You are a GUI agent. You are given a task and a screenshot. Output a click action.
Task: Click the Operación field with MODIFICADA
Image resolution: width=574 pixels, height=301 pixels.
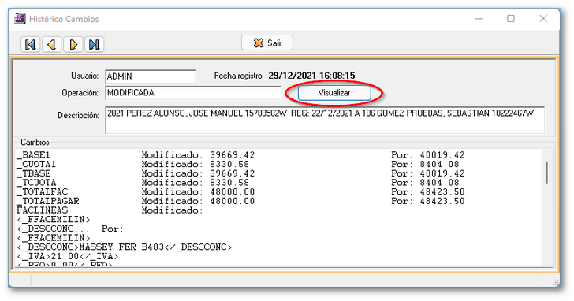(x=193, y=93)
